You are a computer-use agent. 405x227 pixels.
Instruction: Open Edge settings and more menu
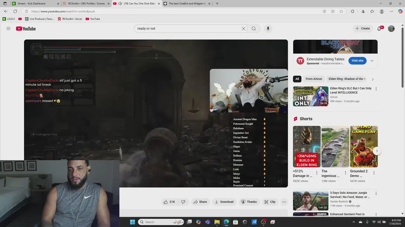391,11
